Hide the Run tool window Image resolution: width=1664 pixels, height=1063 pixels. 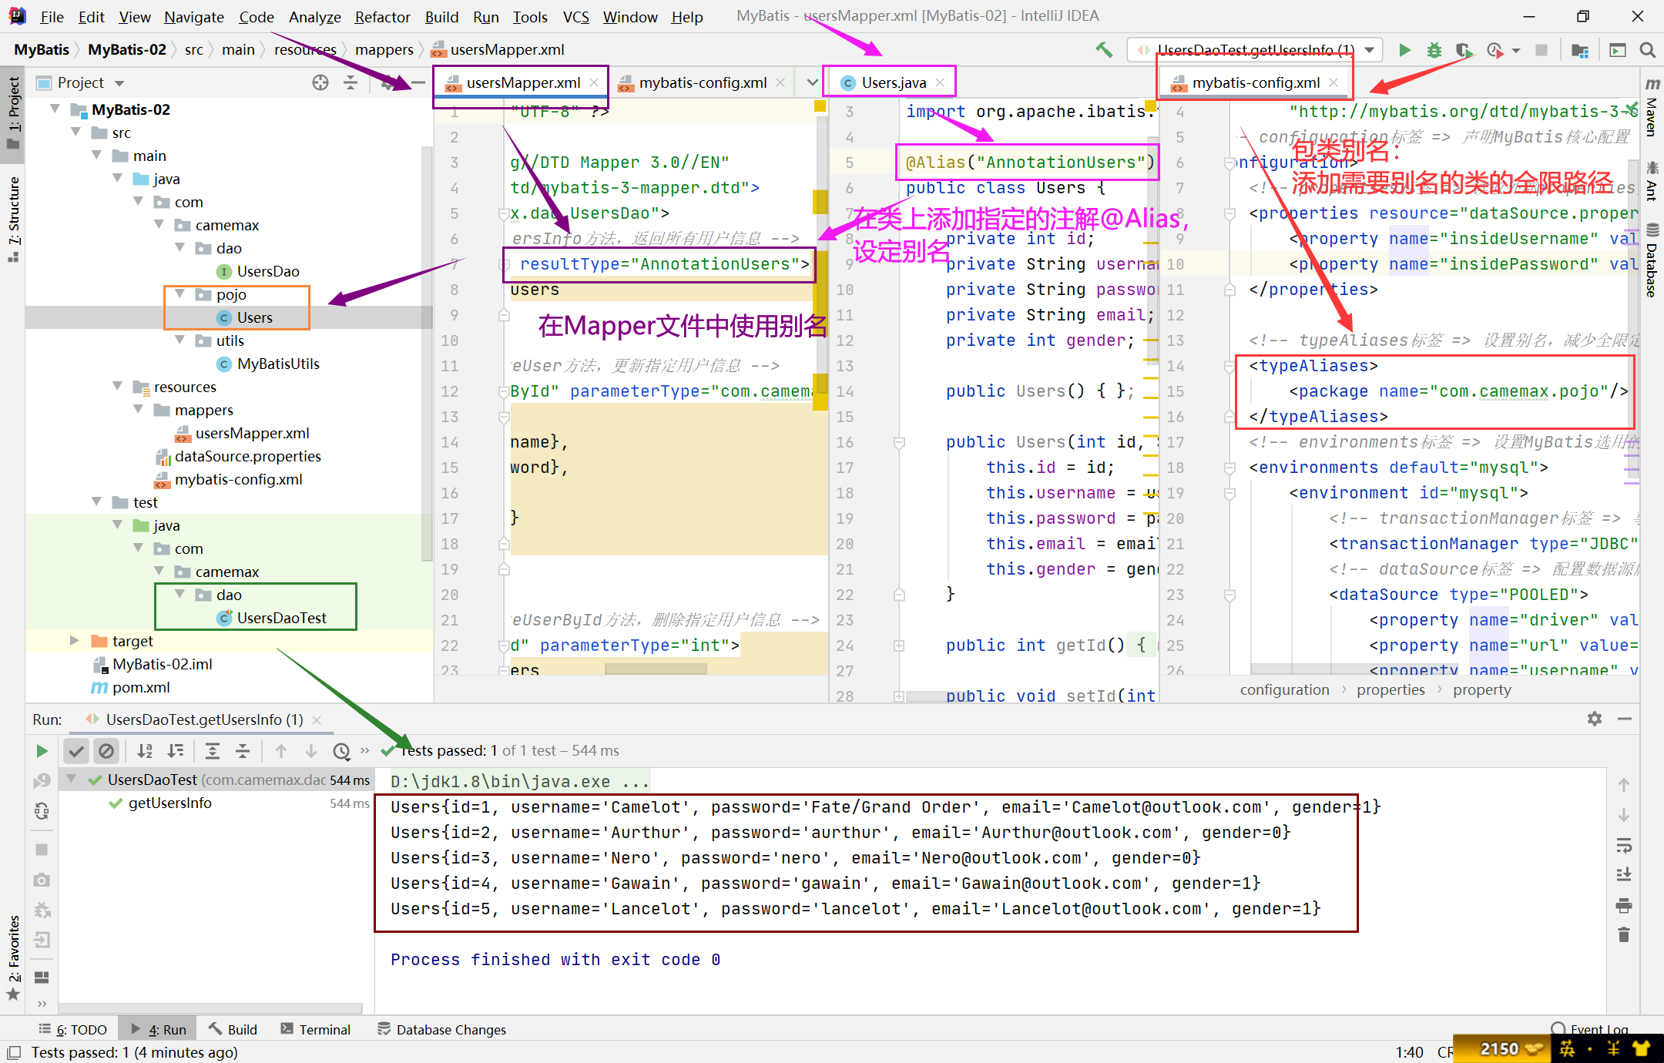click(x=1625, y=719)
